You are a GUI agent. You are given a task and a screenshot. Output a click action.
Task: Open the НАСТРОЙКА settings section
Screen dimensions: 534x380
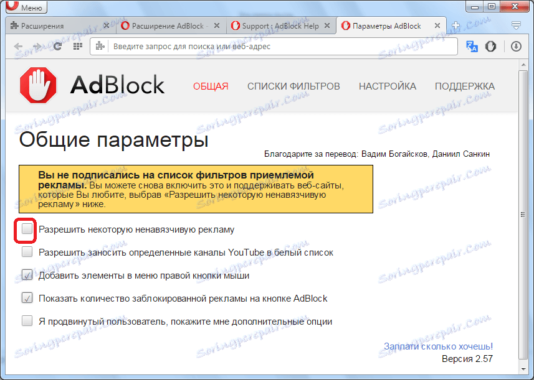[388, 87]
